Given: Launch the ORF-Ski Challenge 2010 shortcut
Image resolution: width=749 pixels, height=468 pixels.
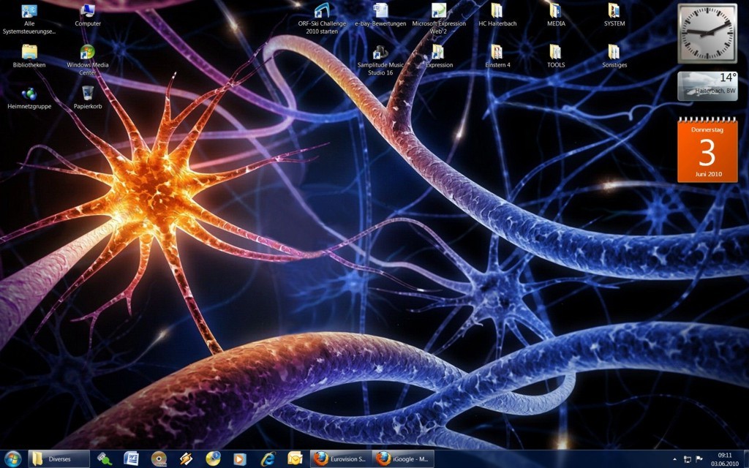Looking at the screenshot, I should 322,11.
